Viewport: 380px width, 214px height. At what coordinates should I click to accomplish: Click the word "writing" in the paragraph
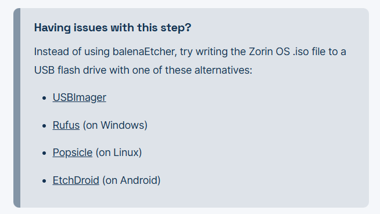211,52
